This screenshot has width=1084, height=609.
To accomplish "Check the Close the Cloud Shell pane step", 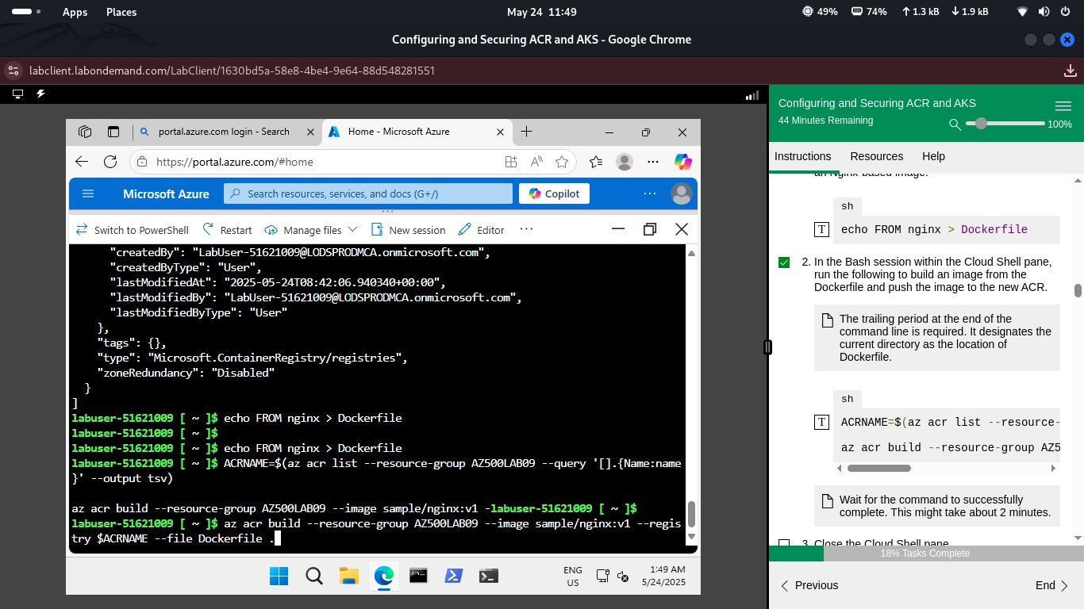I will (784, 542).
